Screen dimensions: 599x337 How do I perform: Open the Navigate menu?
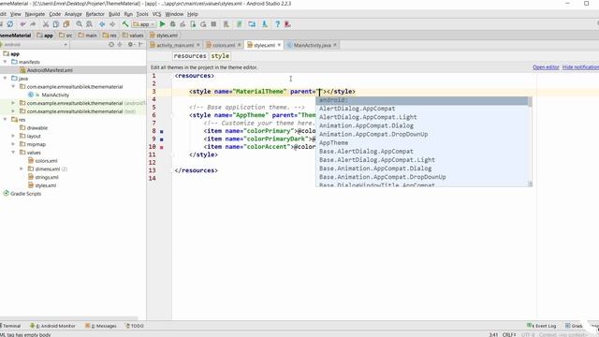[x=35, y=14]
